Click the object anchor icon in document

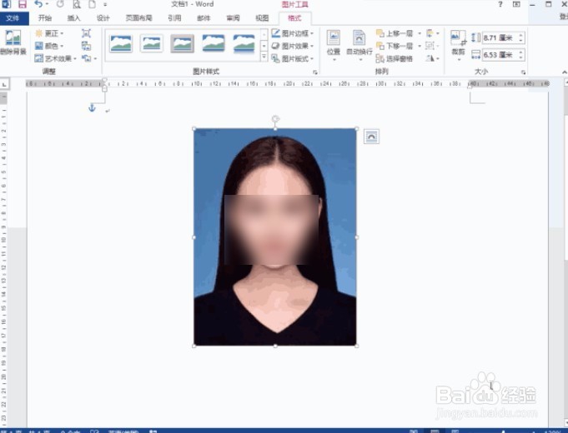[x=92, y=107]
